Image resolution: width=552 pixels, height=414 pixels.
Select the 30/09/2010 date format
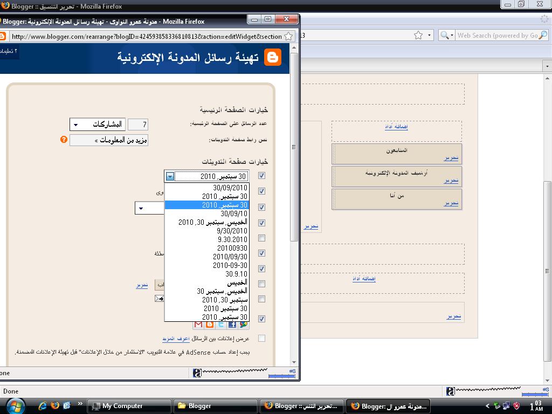(207, 188)
